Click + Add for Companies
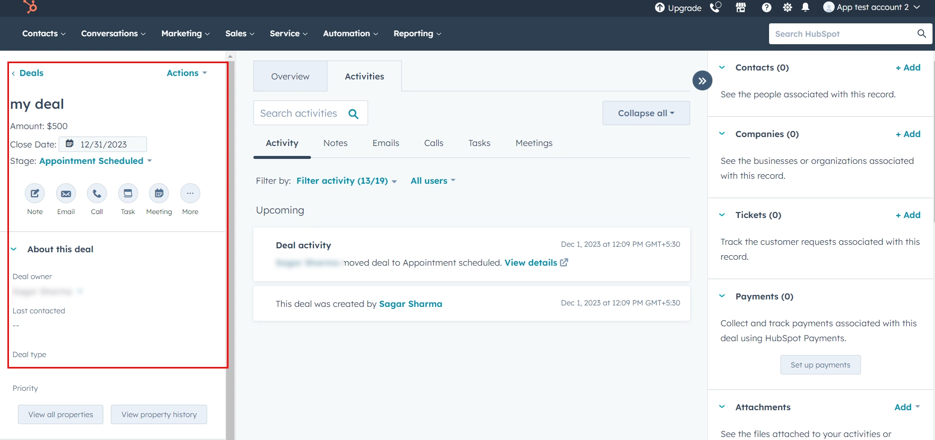The height and width of the screenshot is (440, 935). 908,134
